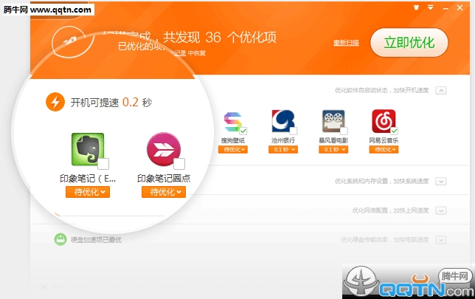475x299 pixels.
Task: Click the 印象笔记圈点 label
Action: coord(164,179)
